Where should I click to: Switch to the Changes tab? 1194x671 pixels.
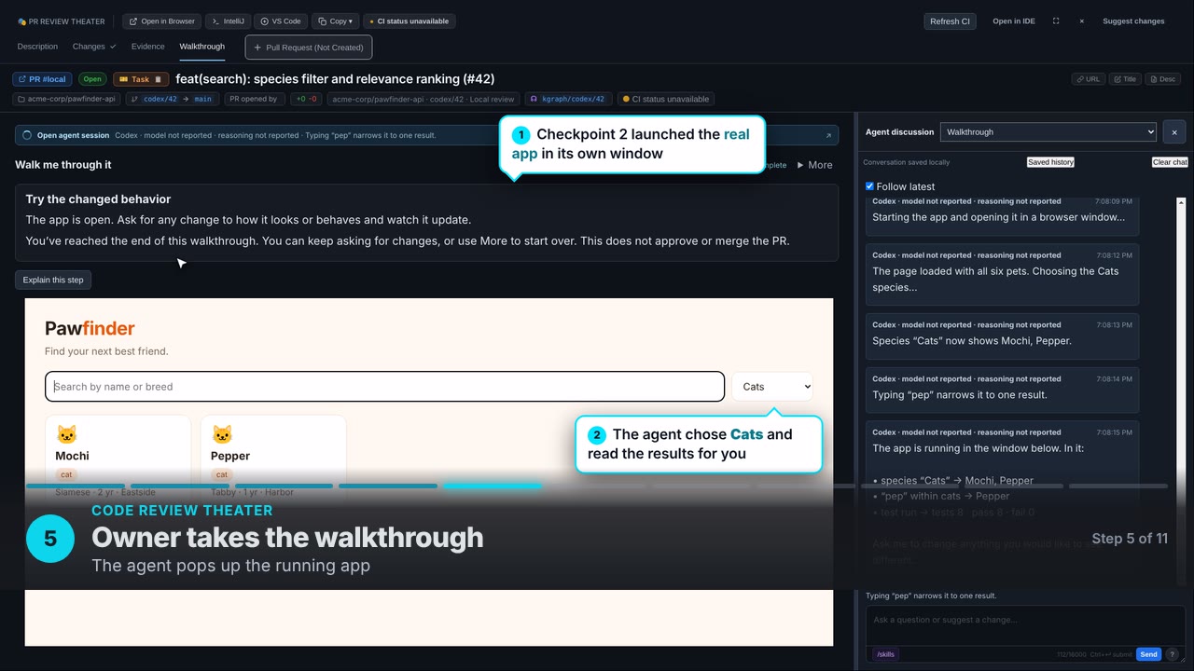(x=94, y=47)
